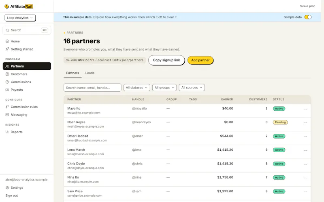
Task: Focus the sidebar Search box
Action: [27, 30]
